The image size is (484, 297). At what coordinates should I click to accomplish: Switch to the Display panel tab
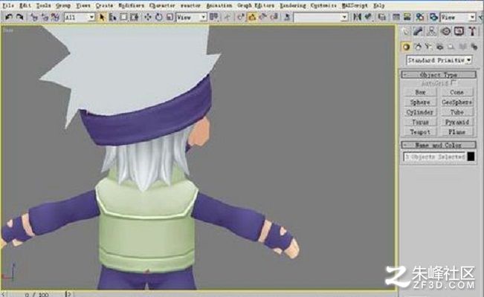point(459,31)
